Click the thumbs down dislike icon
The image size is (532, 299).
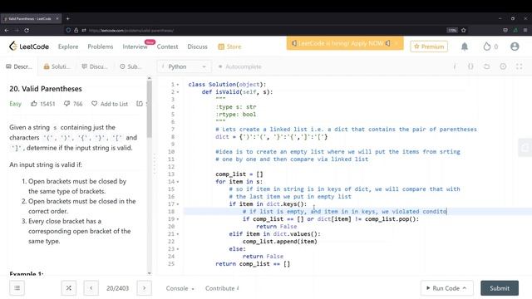pyautogui.click(x=66, y=103)
